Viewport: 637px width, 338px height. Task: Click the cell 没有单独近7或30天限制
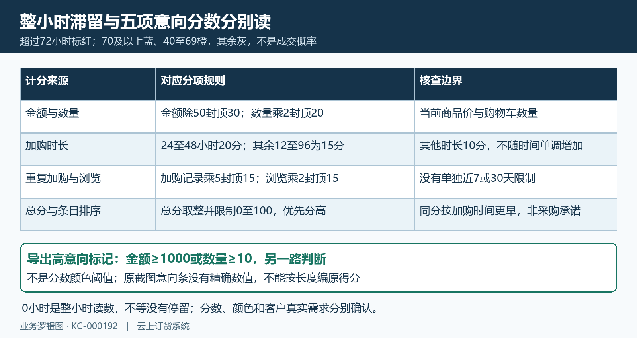(516, 182)
